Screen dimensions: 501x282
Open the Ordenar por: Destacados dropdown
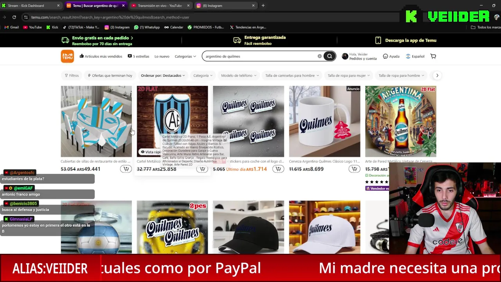[163, 76]
